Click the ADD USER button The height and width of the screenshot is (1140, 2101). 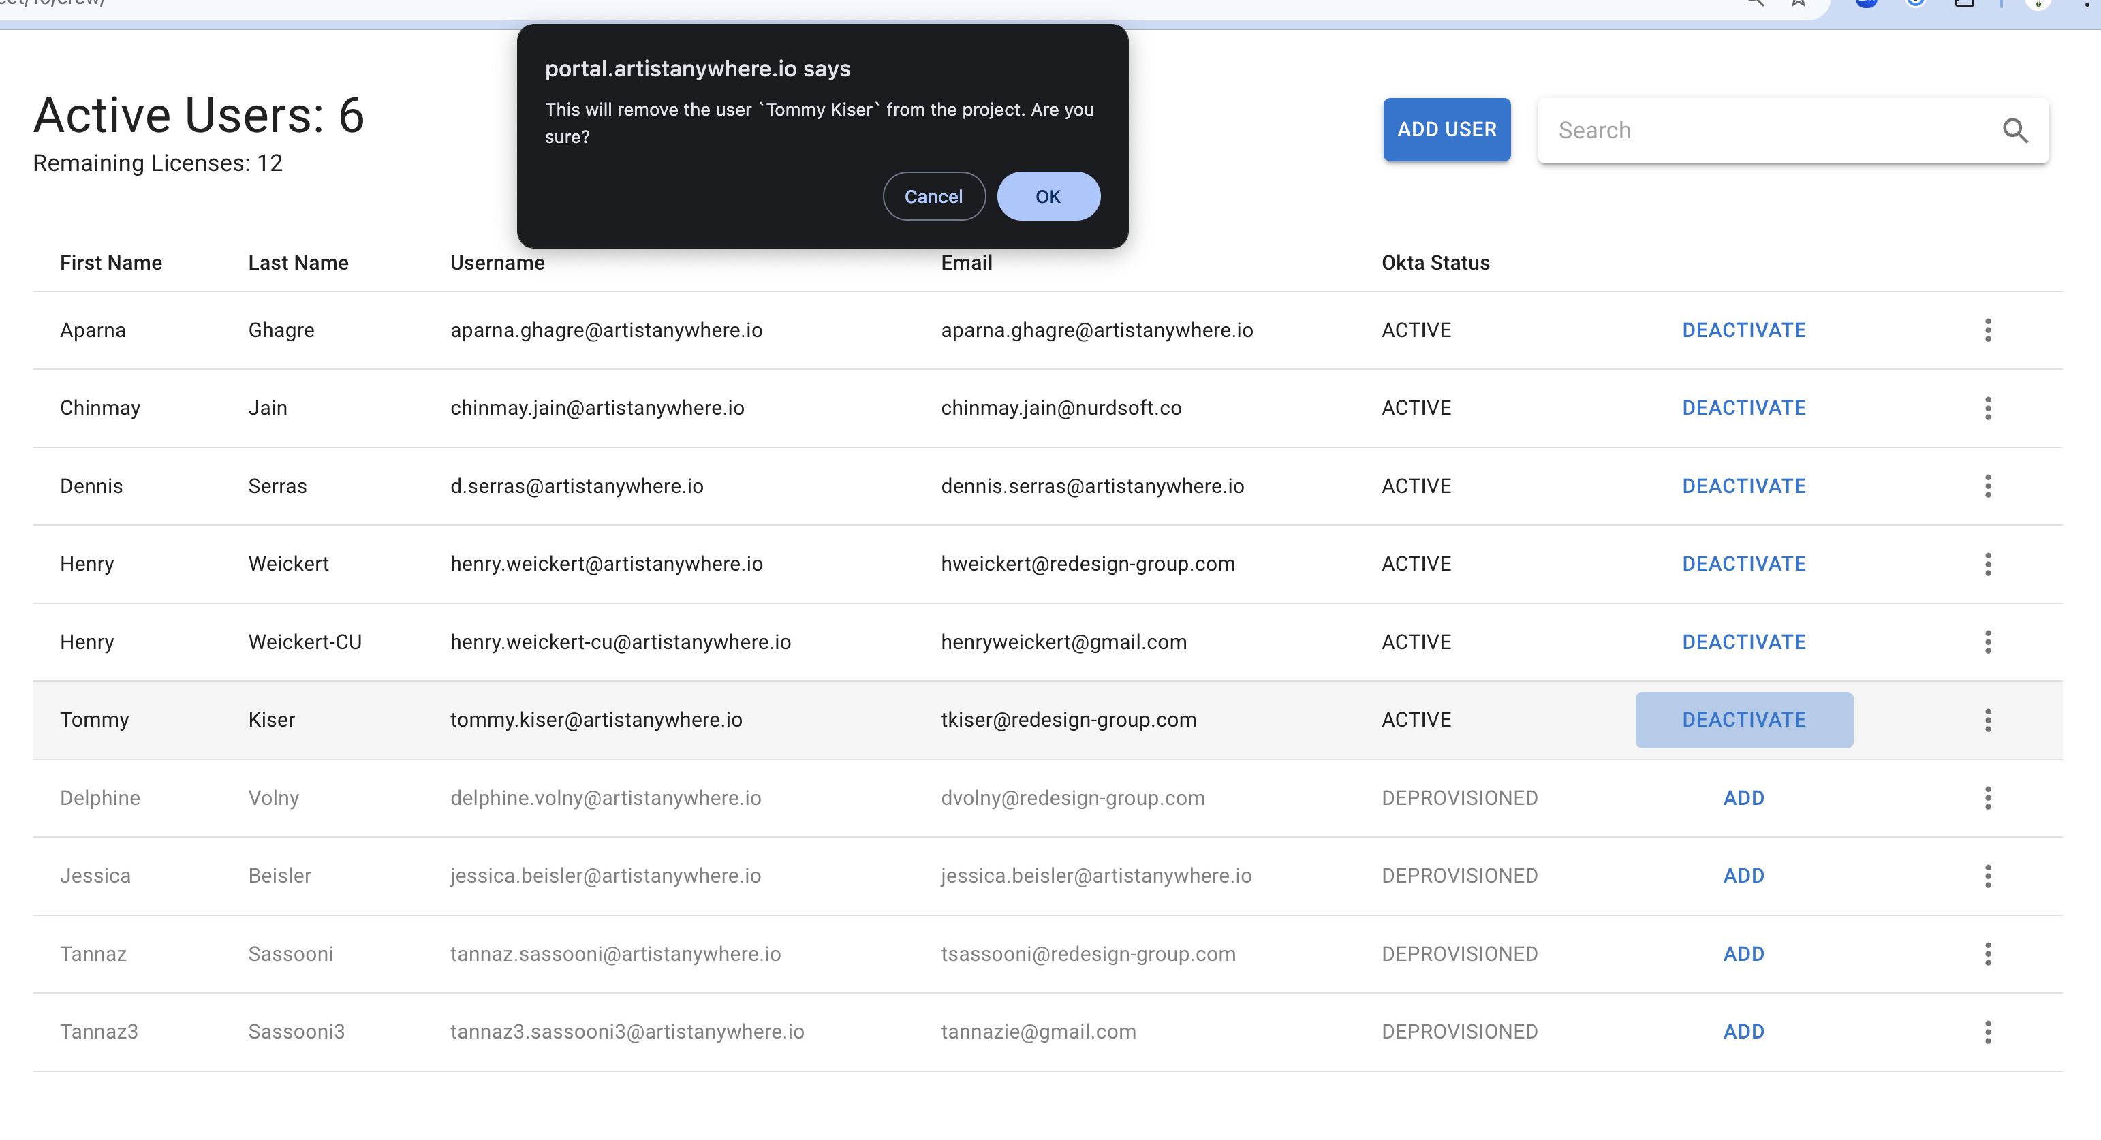[1447, 129]
